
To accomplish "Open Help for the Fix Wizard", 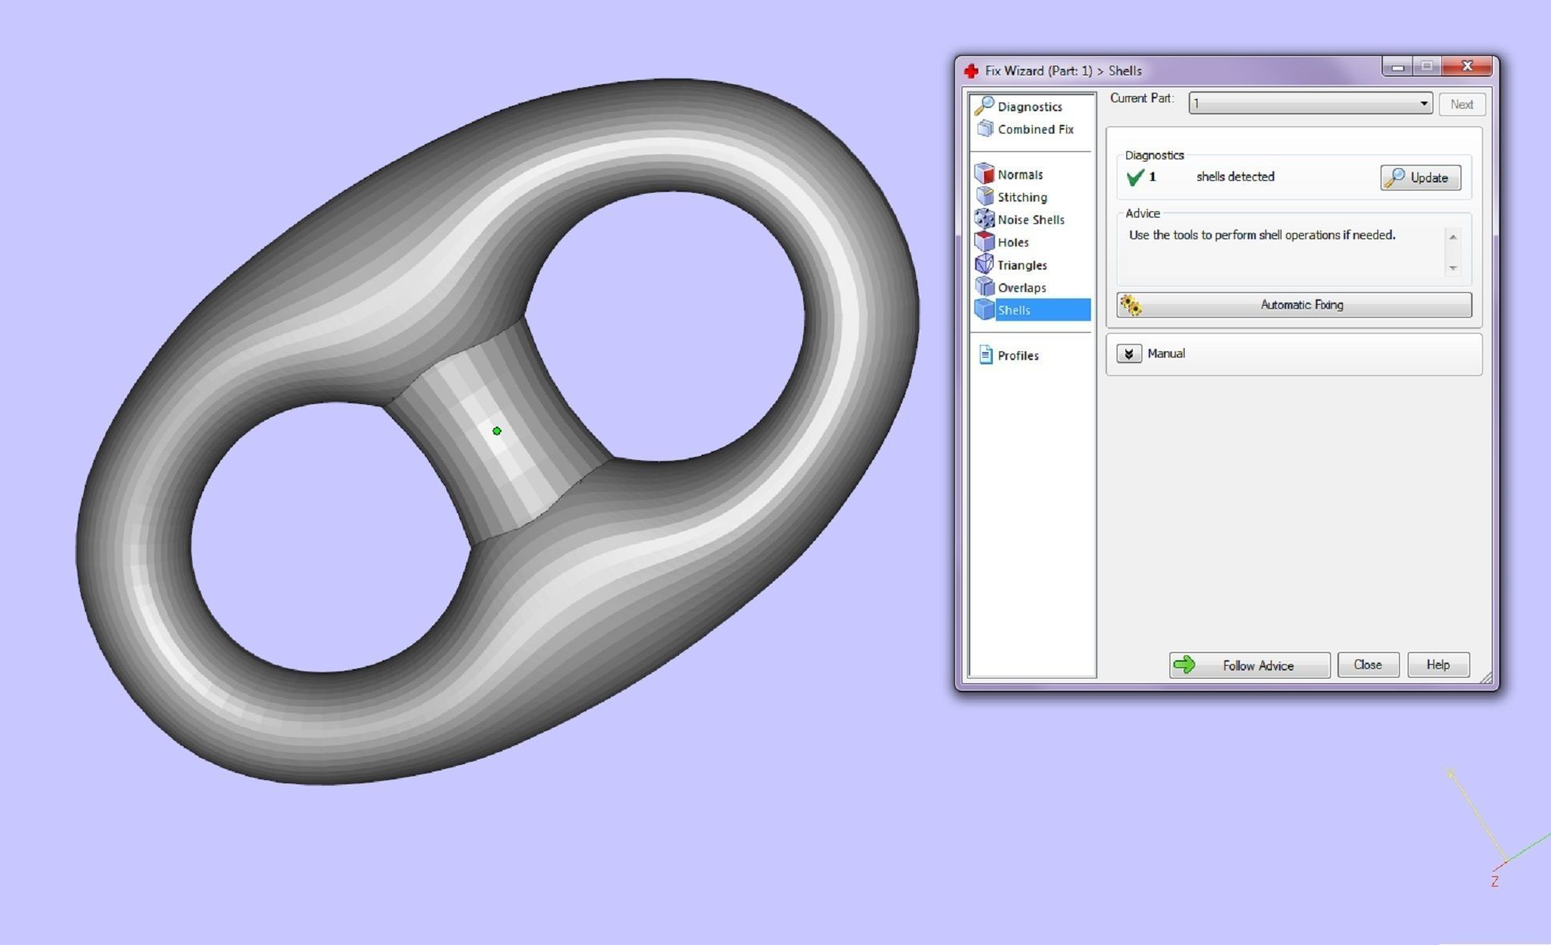I will pyautogui.click(x=1437, y=665).
